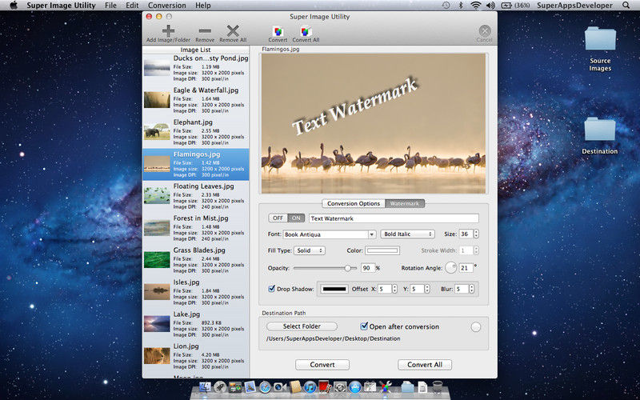Click the Opacity slider handle
The height and width of the screenshot is (400, 640).
pyautogui.click(x=347, y=268)
